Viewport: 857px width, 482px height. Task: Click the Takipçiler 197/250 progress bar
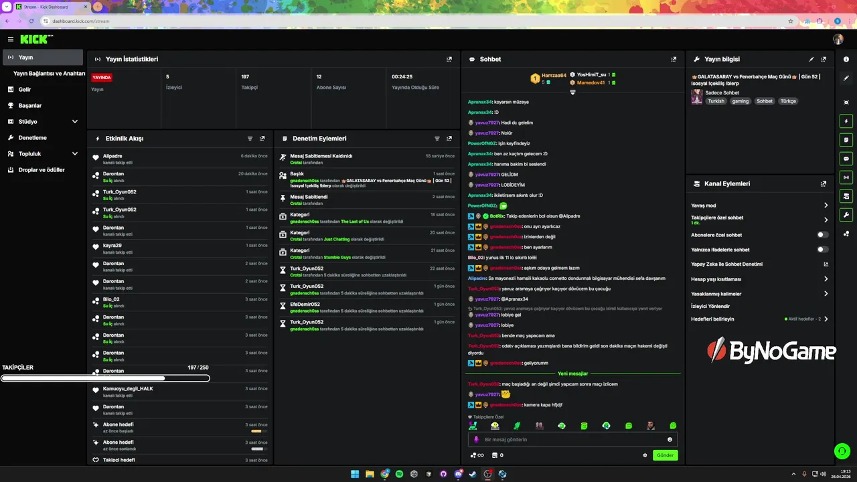tap(105, 378)
